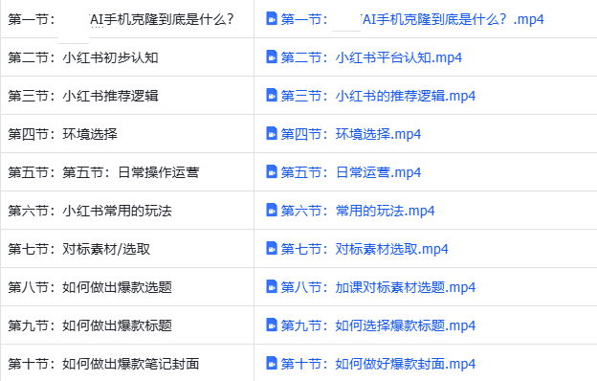Image resolution: width=597 pixels, height=381 pixels.
Task: Click the video file icon beside 第五节：日常运营.mp4
Action: (272, 171)
